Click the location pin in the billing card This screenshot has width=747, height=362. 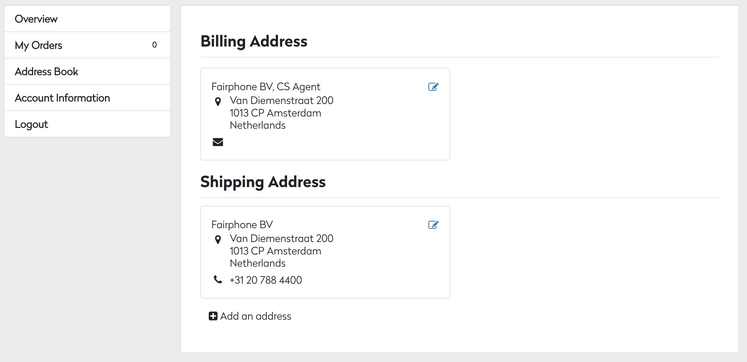point(218,101)
